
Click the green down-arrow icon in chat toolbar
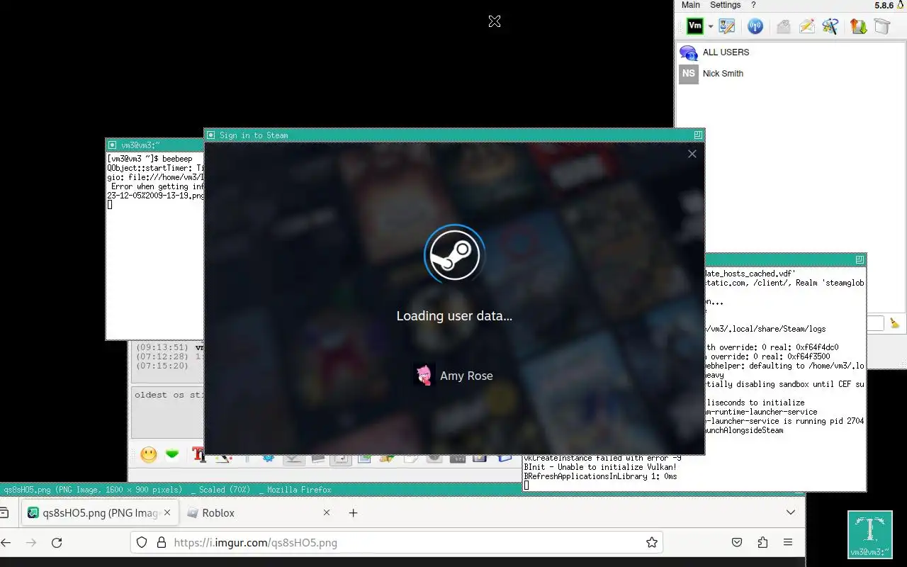(172, 455)
